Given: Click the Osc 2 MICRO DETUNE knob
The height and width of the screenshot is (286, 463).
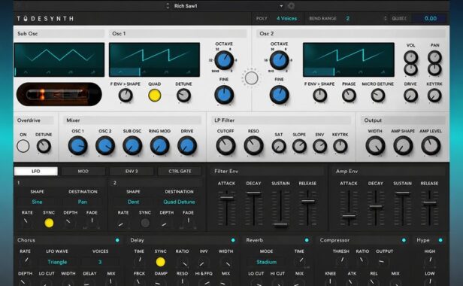Looking at the screenshot, I should coord(377,96).
